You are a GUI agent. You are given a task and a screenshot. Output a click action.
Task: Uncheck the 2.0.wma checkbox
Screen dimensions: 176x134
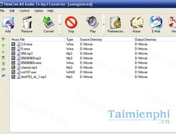13,44
